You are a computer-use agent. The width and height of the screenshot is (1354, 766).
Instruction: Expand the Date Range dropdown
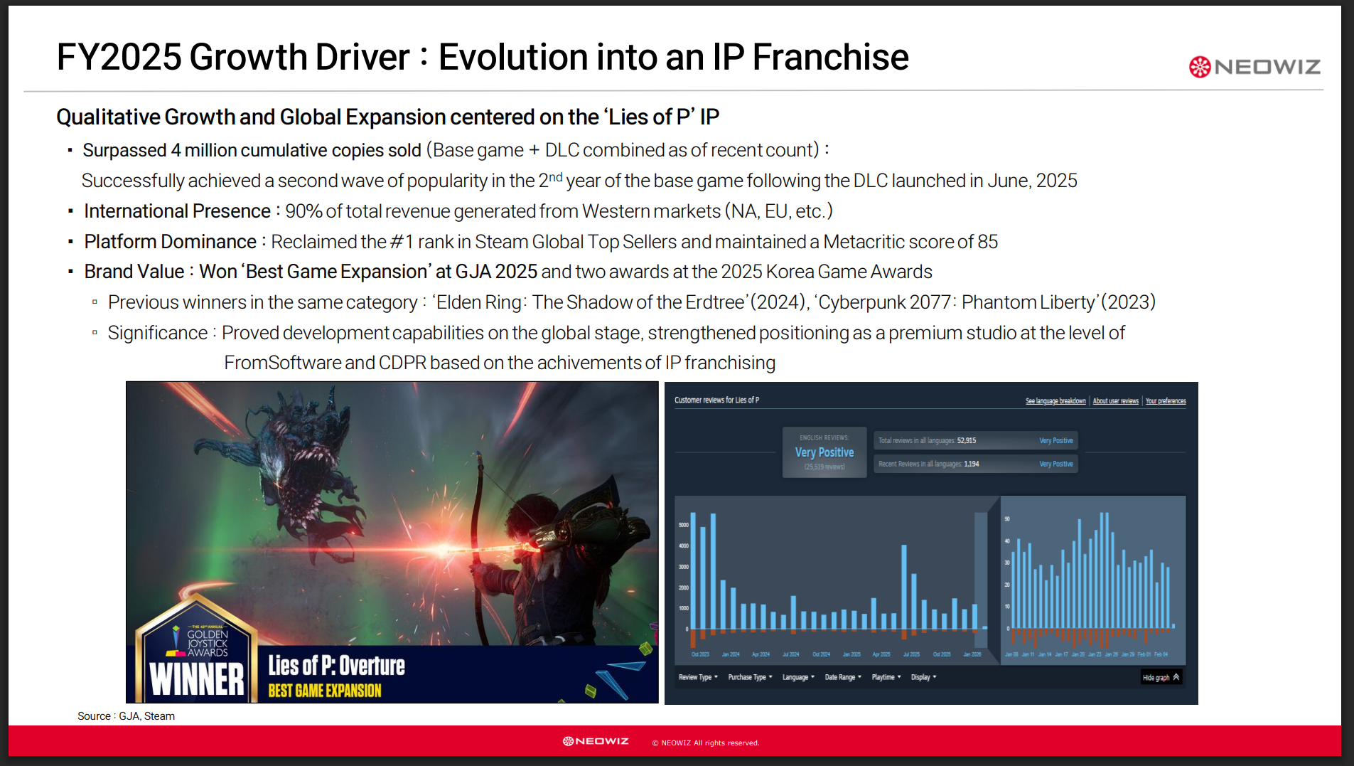(x=843, y=677)
